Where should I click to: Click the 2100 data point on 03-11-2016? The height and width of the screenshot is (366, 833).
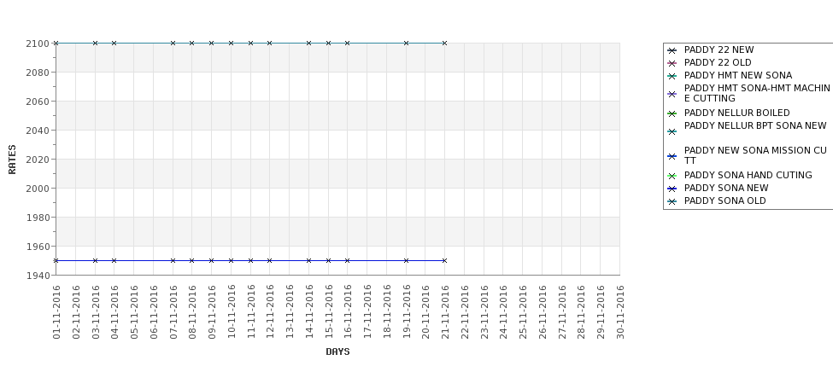tap(95, 43)
